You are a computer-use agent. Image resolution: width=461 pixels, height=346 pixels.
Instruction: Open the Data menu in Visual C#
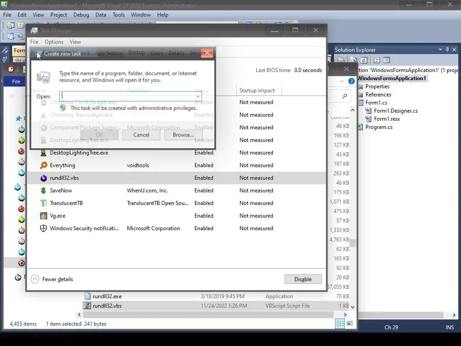pos(100,15)
